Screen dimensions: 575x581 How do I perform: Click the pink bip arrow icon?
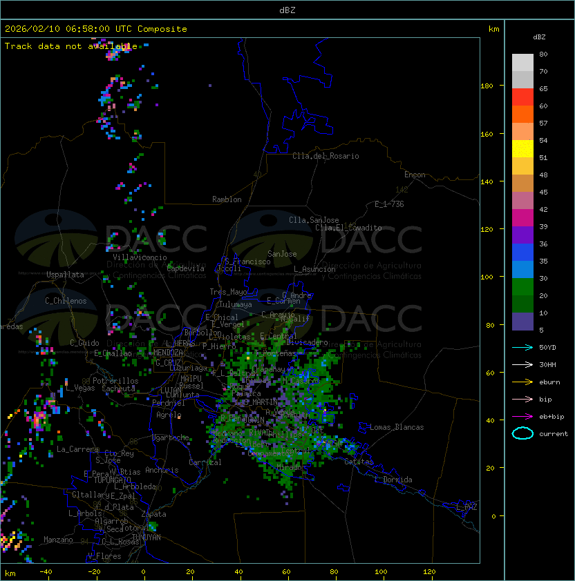click(x=522, y=399)
